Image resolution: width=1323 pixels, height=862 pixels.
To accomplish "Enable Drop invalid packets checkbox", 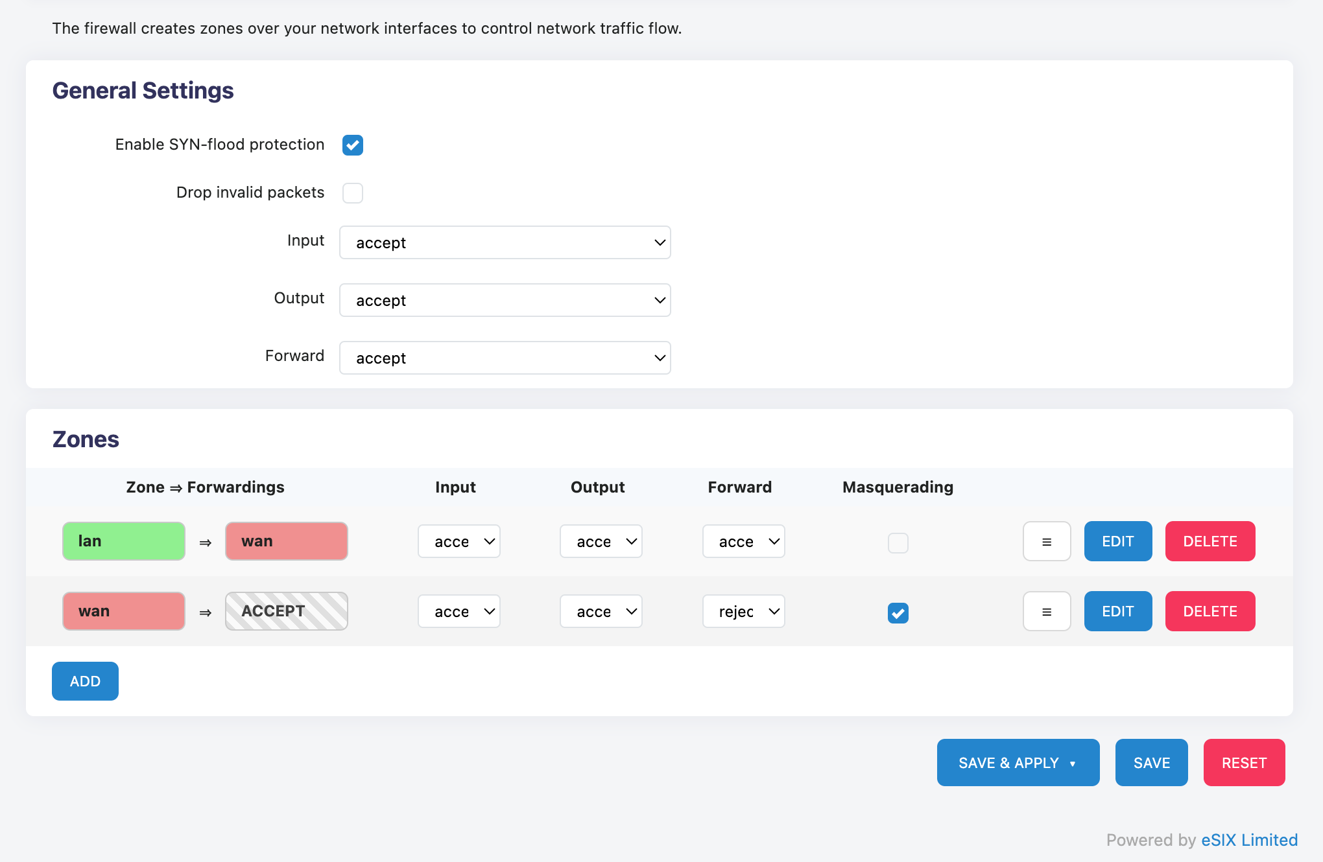I will (x=353, y=193).
